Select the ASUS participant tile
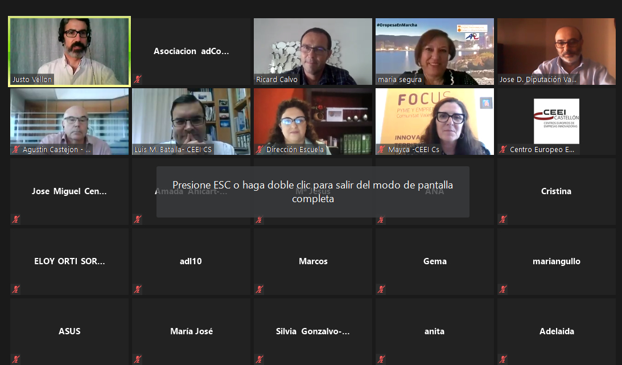Screen dimensions: 622x365 [x=69, y=331]
